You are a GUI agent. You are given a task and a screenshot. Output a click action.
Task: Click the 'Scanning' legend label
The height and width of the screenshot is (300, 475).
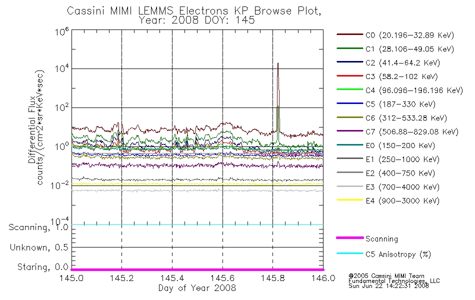click(x=381, y=239)
